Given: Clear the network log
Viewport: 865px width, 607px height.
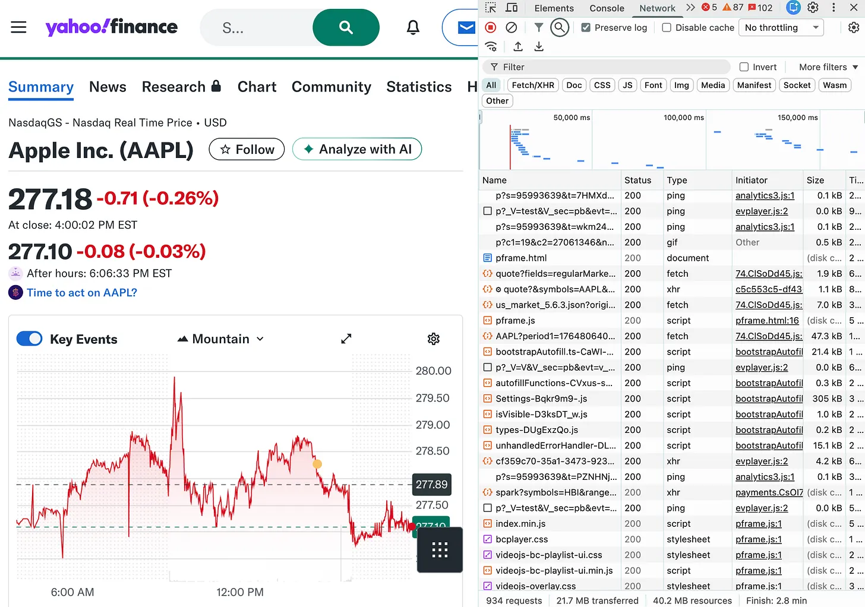Looking at the screenshot, I should 511,27.
